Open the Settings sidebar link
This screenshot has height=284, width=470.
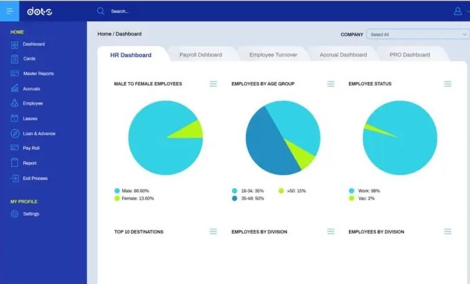[x=31, y=214]
